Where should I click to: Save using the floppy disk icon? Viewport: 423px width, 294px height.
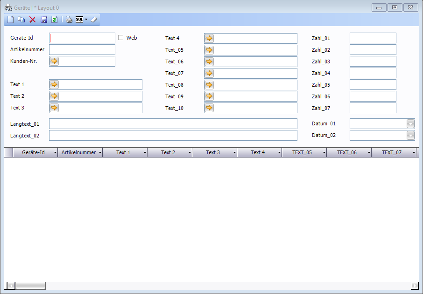point(44,20)
